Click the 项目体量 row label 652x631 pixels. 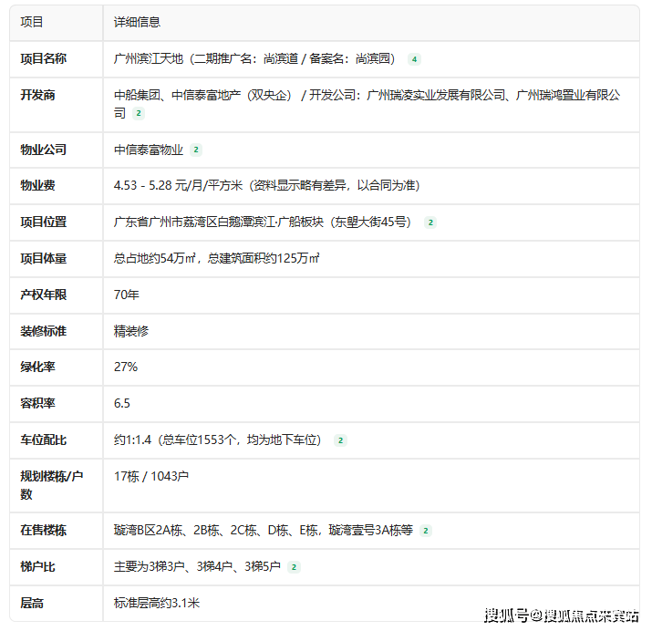pos(43,259)
